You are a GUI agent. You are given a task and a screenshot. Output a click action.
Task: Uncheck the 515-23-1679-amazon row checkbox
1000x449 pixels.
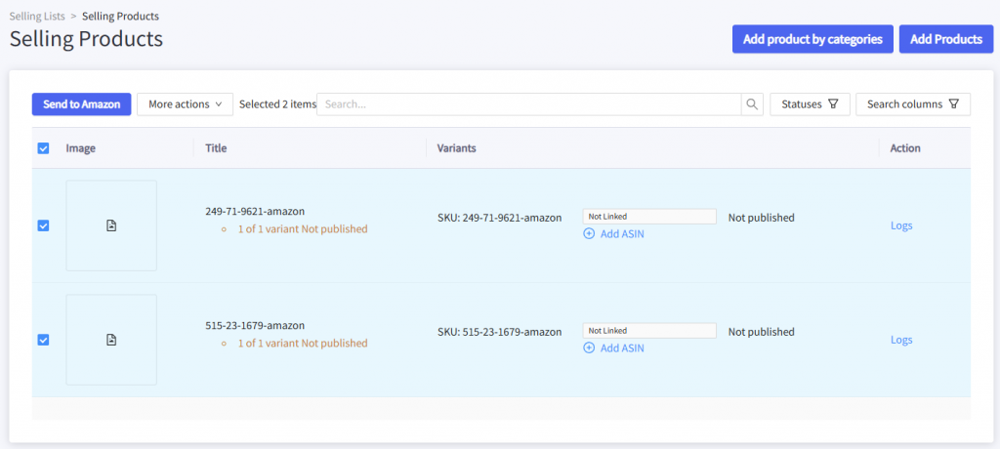43,340
